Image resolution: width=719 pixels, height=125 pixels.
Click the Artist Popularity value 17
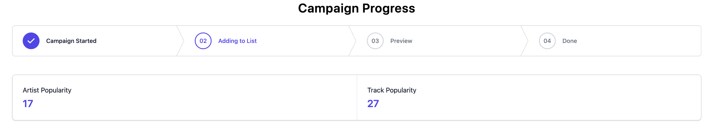[28, 104]
